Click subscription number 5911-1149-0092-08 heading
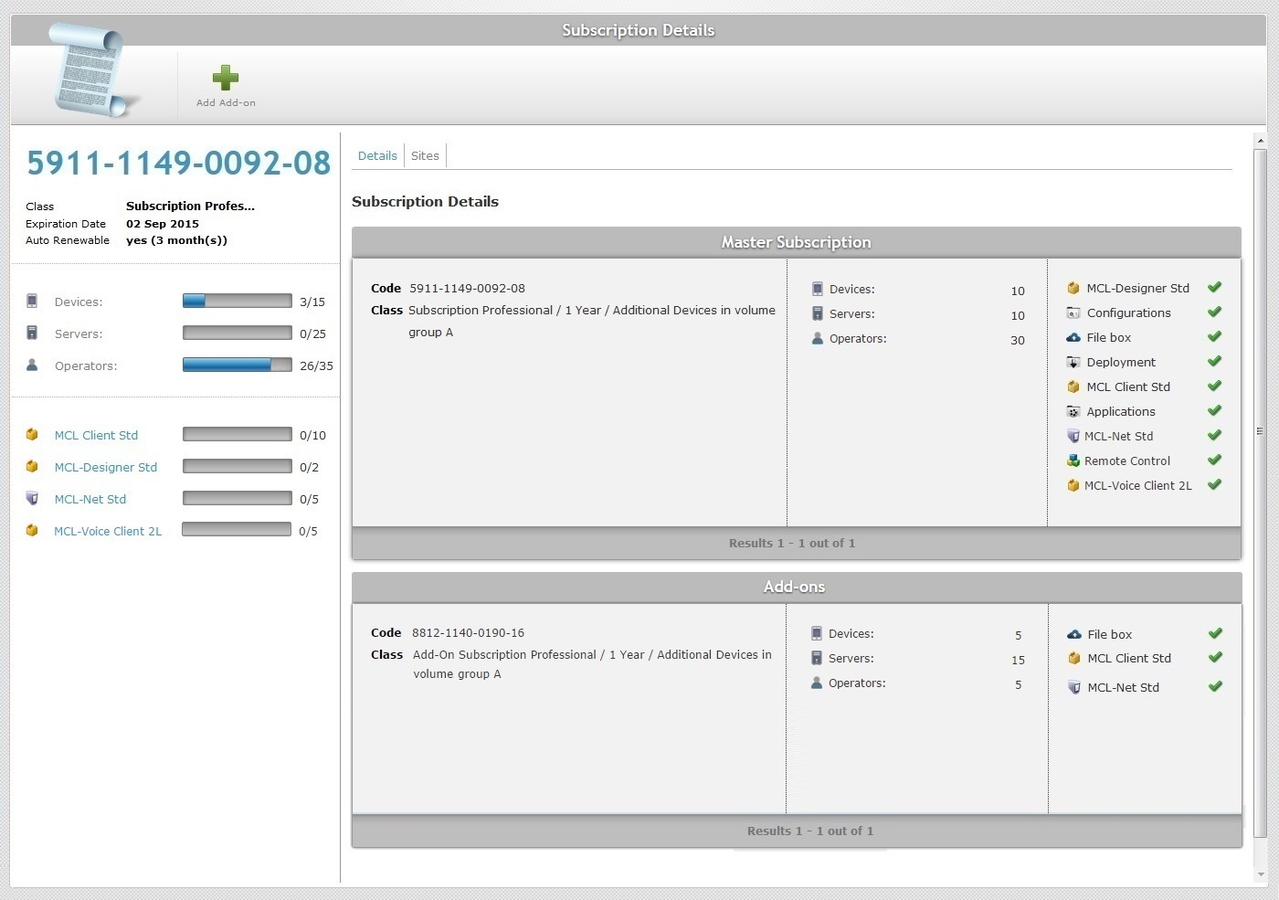This screenshot has height=900, width=1279. 179,163
